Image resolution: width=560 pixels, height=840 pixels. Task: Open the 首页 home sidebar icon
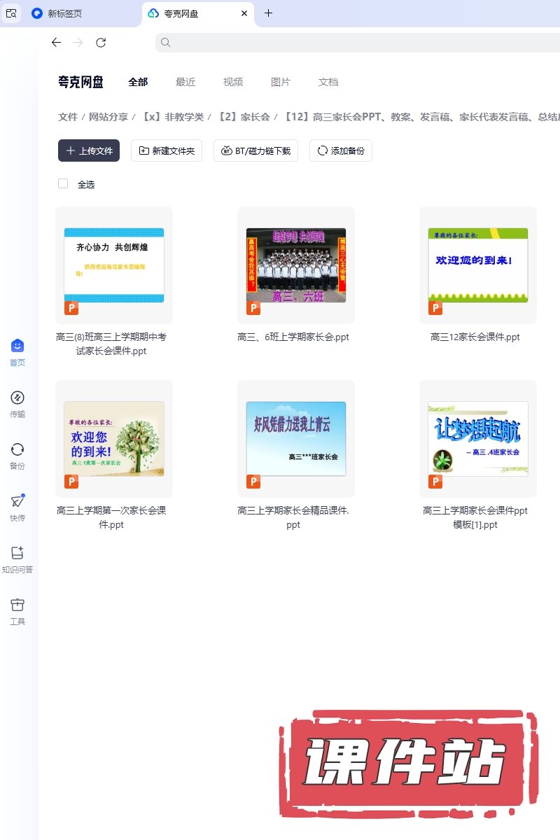click(17, 346)
